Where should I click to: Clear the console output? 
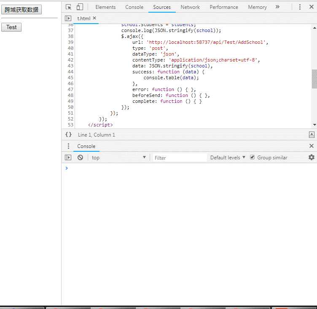(x=80, y=158)
